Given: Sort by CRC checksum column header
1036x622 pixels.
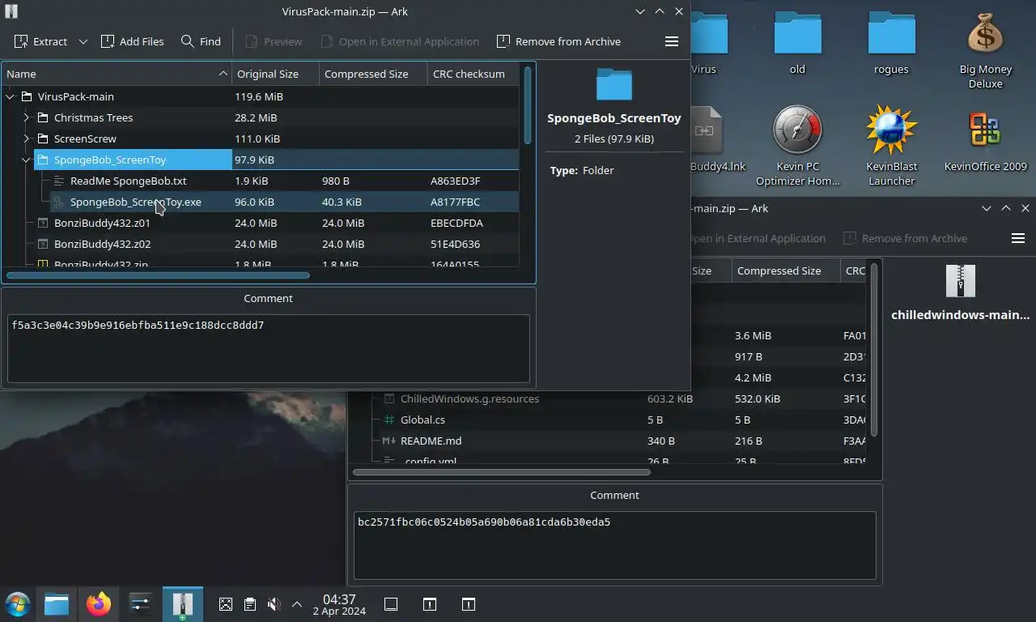Looking at the screenshot, I should click(x=473, y=74).
